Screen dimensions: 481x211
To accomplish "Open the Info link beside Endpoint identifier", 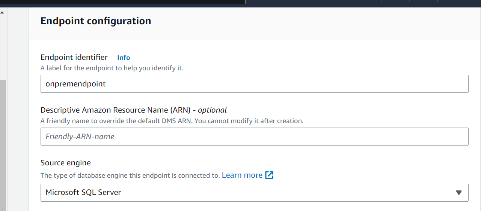I will coord(124,58).
